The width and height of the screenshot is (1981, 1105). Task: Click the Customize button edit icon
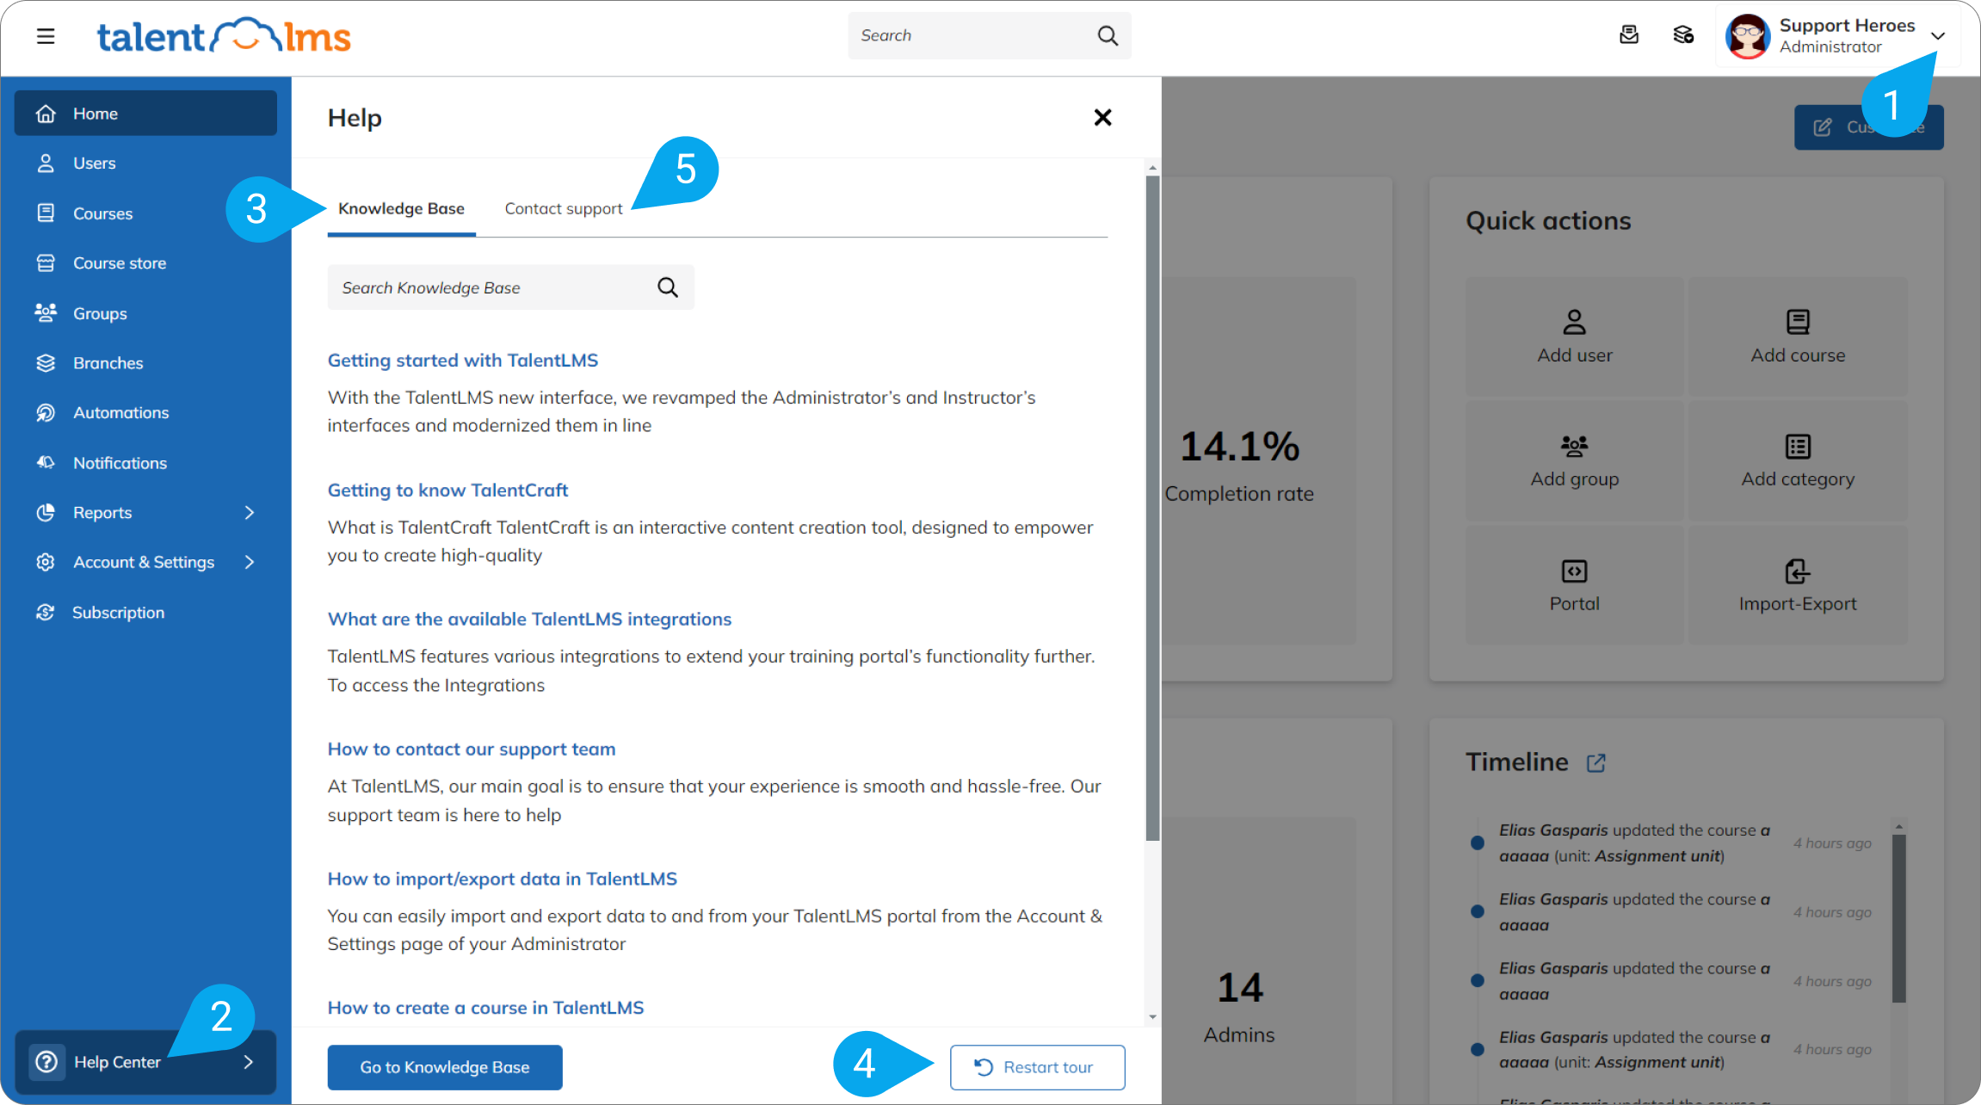pyautogui.click(x=1823, y=127)
